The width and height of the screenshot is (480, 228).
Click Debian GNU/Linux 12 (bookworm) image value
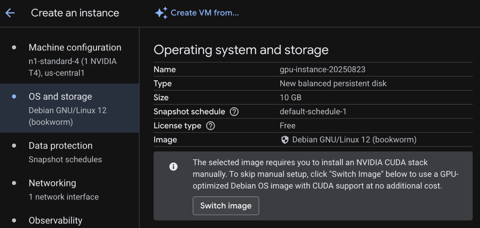coord(354,140)
